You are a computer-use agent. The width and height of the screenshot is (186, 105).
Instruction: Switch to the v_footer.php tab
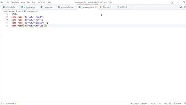pyautogui.click(x=29, y=7)
